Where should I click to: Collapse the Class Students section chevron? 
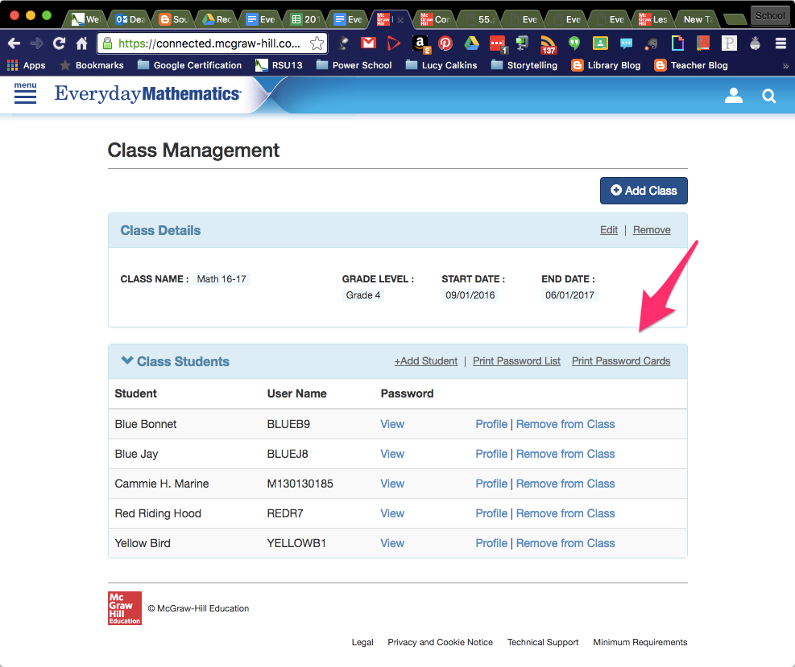[127, 360]
